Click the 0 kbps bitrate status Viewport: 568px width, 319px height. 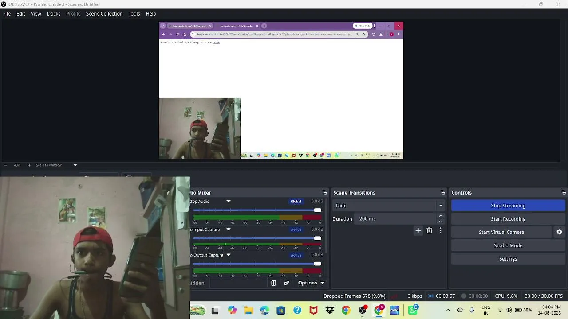tap(415, 296)
